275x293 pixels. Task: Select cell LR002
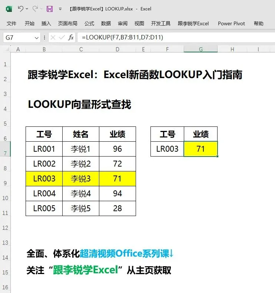pos(44,164)
